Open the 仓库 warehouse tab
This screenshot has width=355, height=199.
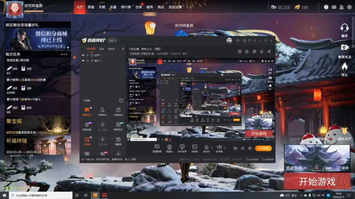coord(138,7)
